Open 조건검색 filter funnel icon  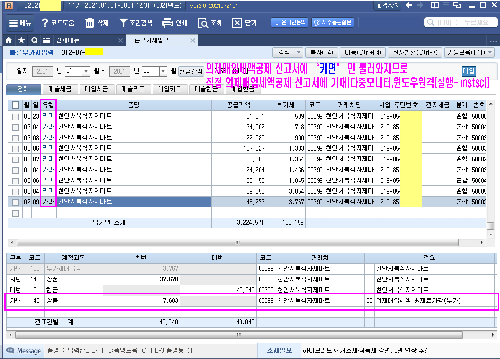point(124,23)
